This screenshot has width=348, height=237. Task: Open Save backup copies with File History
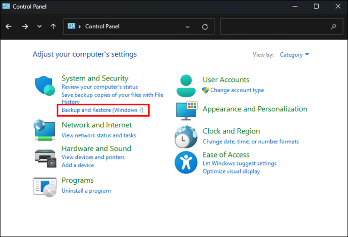[112, 98]
